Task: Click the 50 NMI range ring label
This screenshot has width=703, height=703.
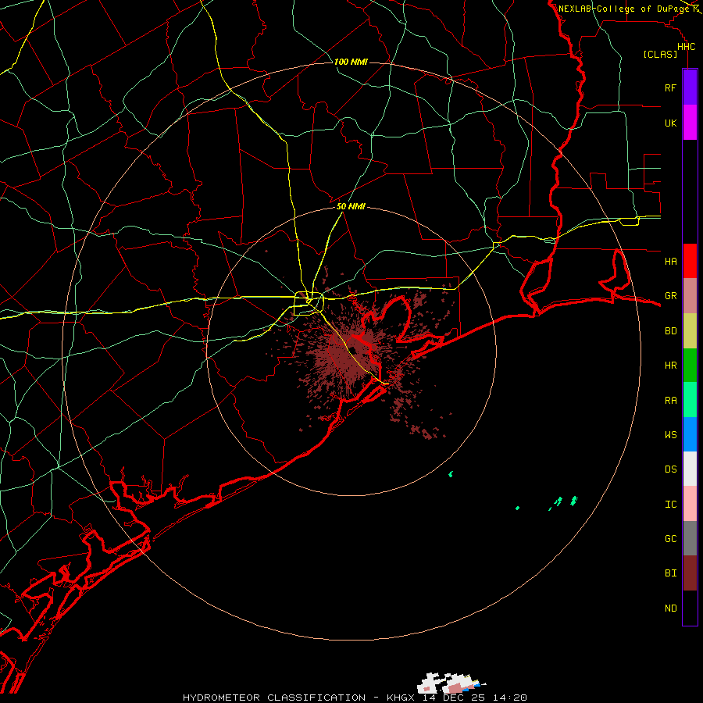Action: [351, 207]
